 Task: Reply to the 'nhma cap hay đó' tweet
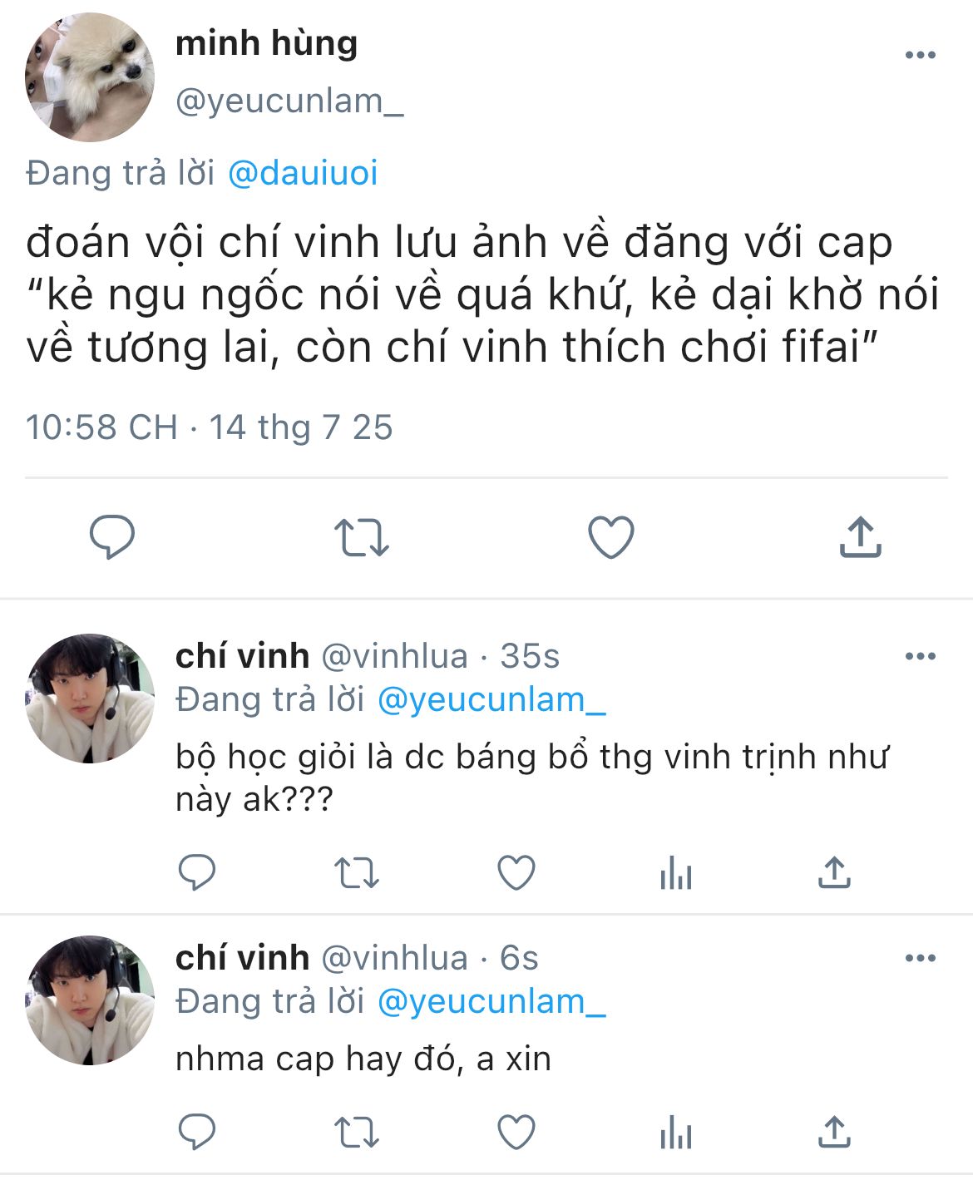197,1132
